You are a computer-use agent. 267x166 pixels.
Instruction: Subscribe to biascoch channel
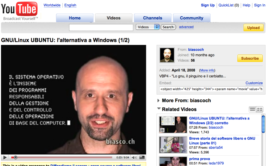click(x=250, y=59)
